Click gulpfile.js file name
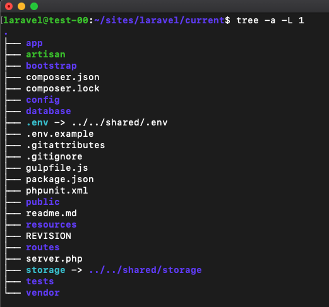 tap(57, 168)
